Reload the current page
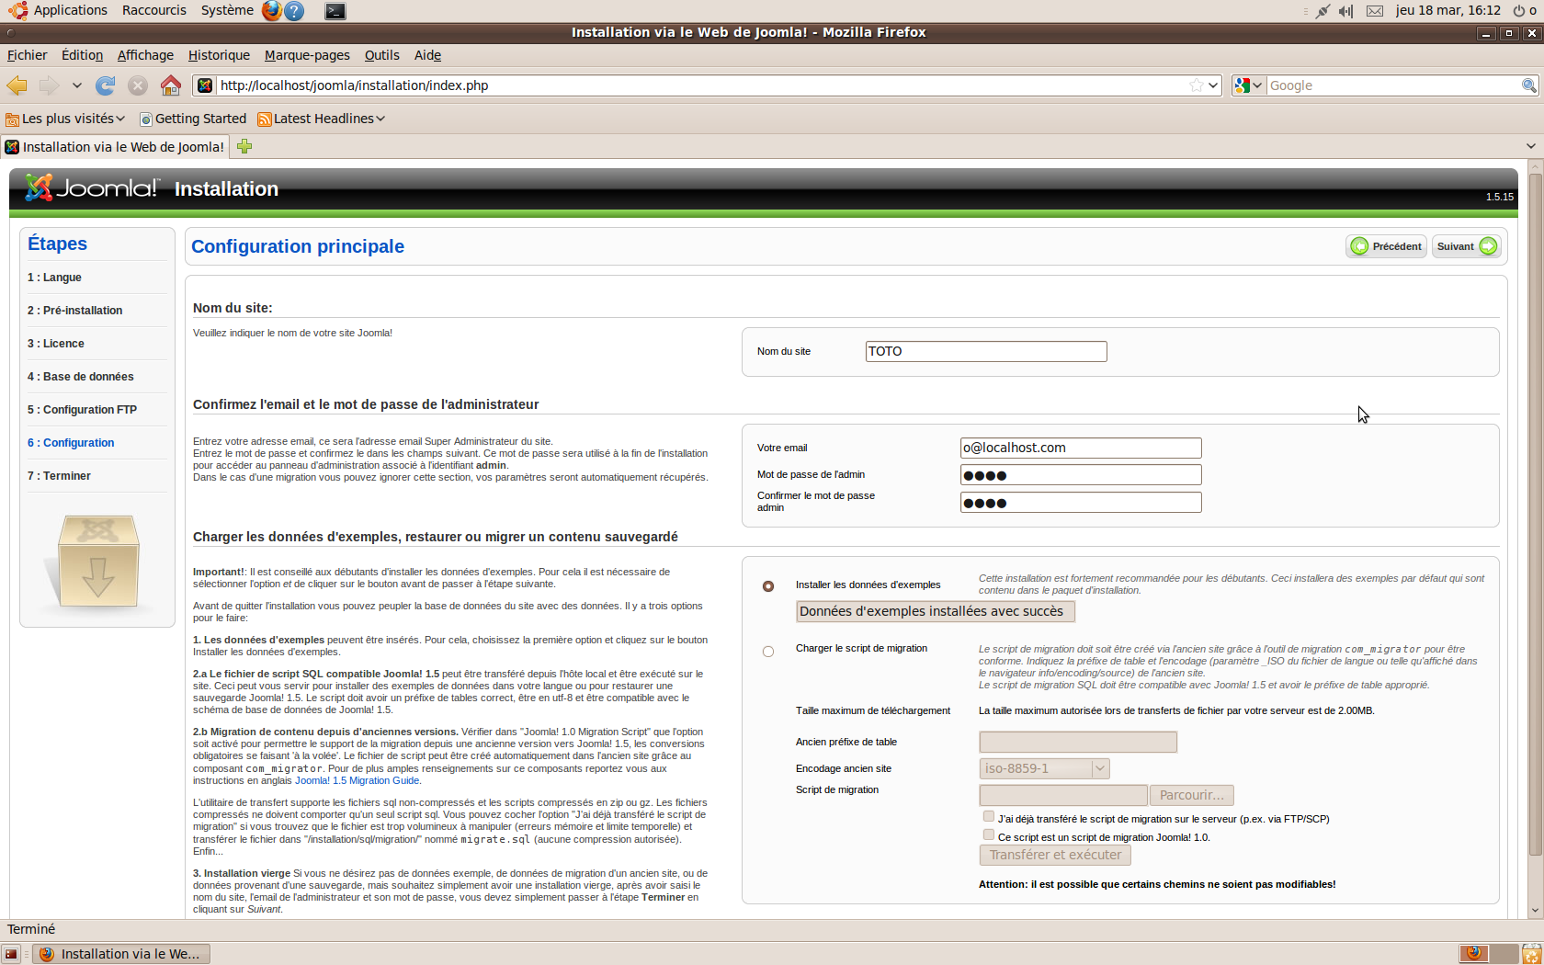 pyautogui.click(x=106, y=85)
